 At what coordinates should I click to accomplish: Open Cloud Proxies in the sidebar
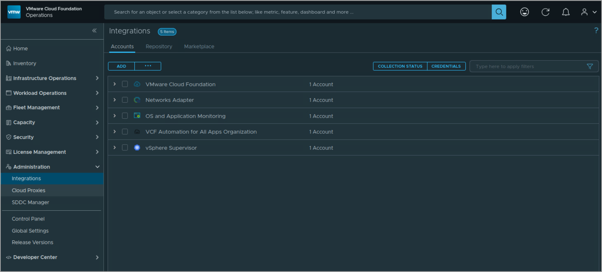click(52, 191)
